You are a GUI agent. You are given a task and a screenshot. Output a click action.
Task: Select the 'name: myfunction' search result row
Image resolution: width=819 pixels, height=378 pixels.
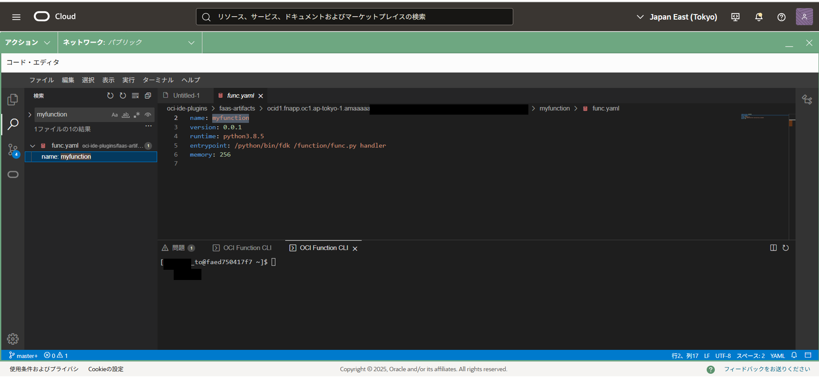coord(91,157)
